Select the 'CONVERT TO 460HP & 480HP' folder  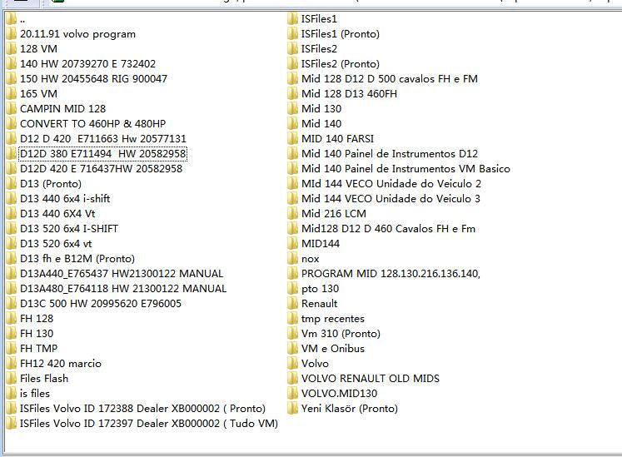point(92,124)
